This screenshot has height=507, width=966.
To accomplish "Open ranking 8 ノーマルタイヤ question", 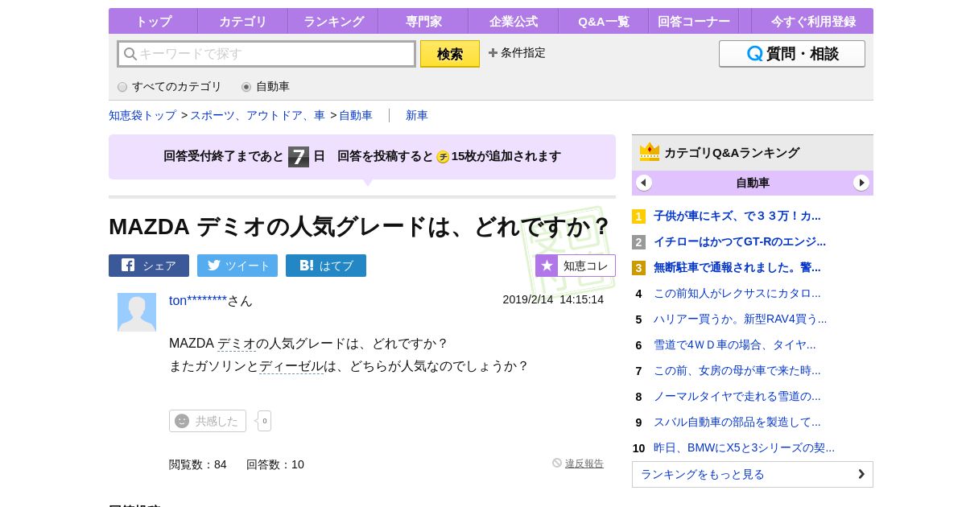I will point(737,396).
